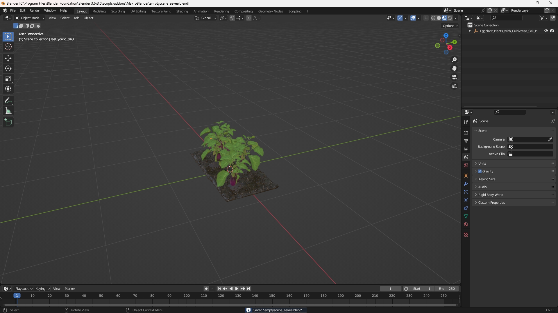Open the Render properties tab

(466, 132)
